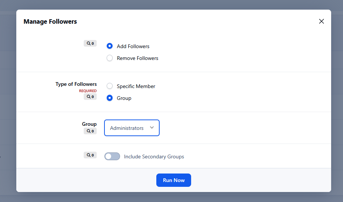Click the 'Include Secondary Groups' label text
The image size is (343, 202).
[154, 156]
